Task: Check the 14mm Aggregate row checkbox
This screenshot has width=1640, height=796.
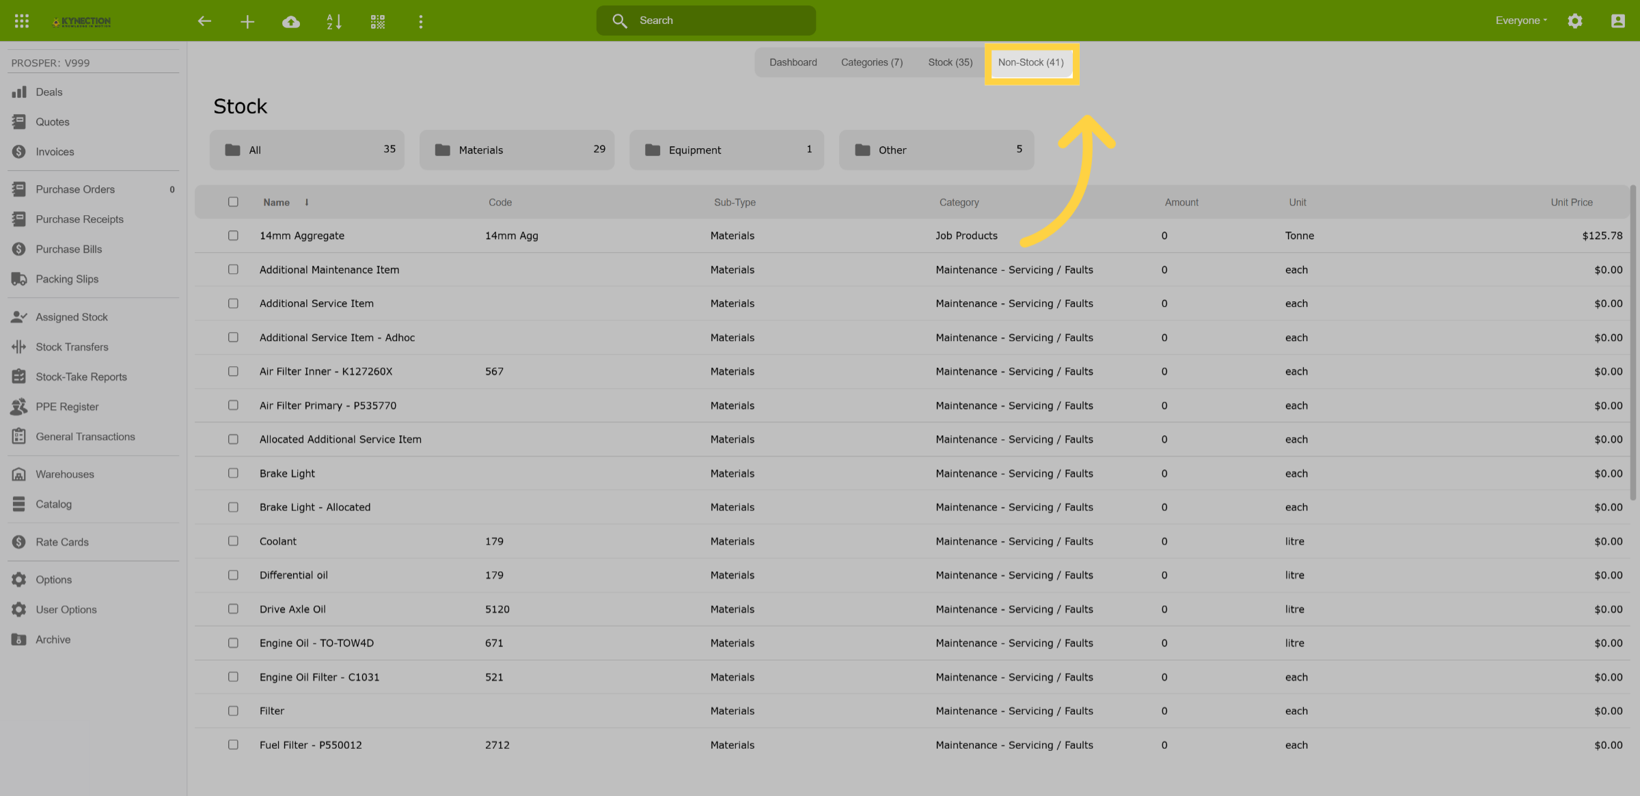Action: [x=233, y=236]
